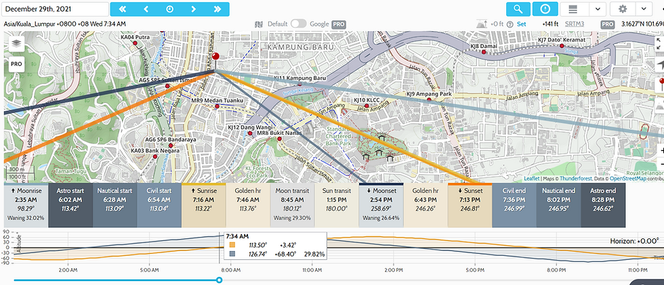Click the PRO badge next to Google
664x285 pixels.
[339, 24]
